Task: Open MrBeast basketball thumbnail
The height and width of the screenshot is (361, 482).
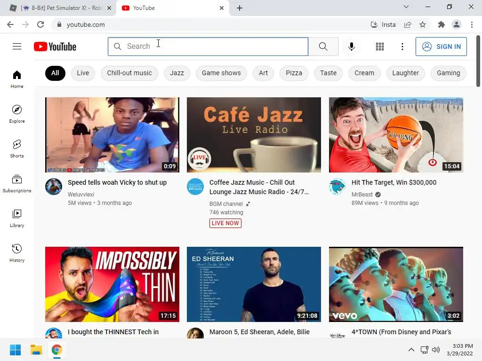Action: pyautogui.click(x=396, y=135)
